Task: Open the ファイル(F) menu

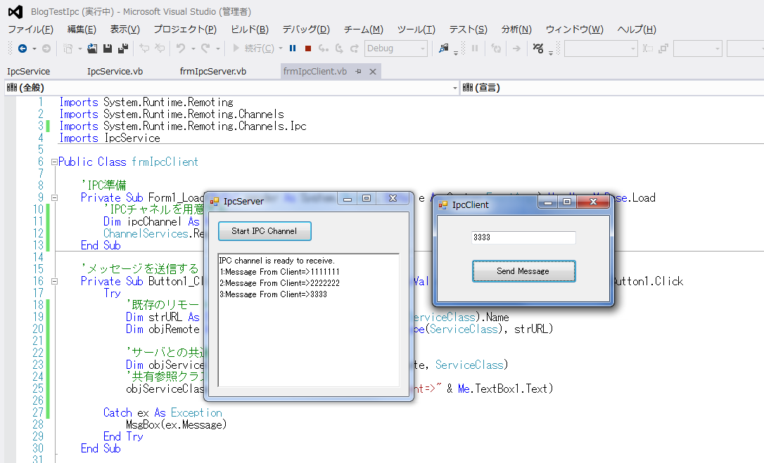Action: pyautogui.click(x=30, y=30)
